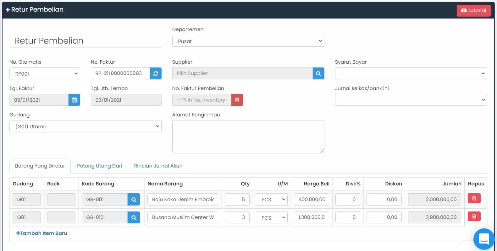Open the live chat bubble widget
This screenshot has width=497, height=251.
484,239
